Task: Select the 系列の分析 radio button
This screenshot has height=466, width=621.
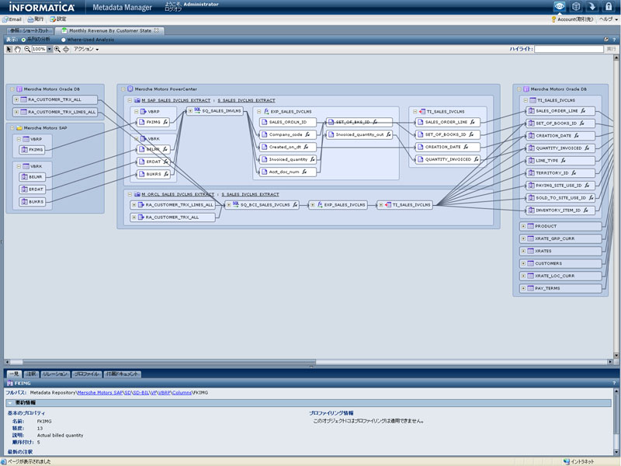Action: [x=23, y=40]
